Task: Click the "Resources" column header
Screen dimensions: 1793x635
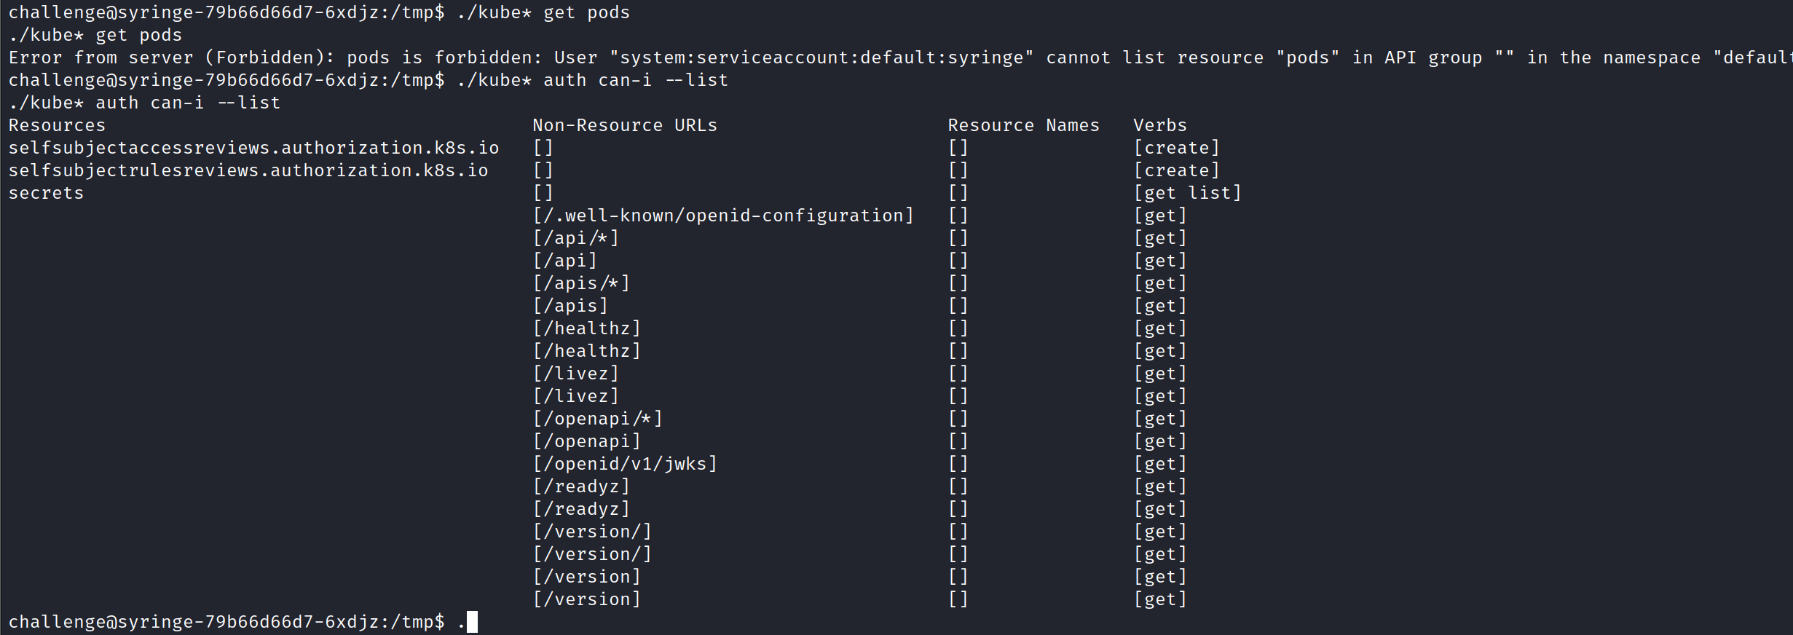Action: [x=57, y=125]
